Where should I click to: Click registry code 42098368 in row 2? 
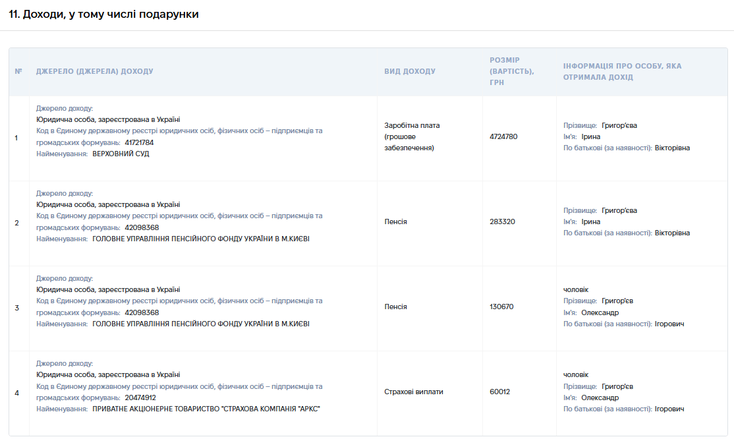coord(142,227)
